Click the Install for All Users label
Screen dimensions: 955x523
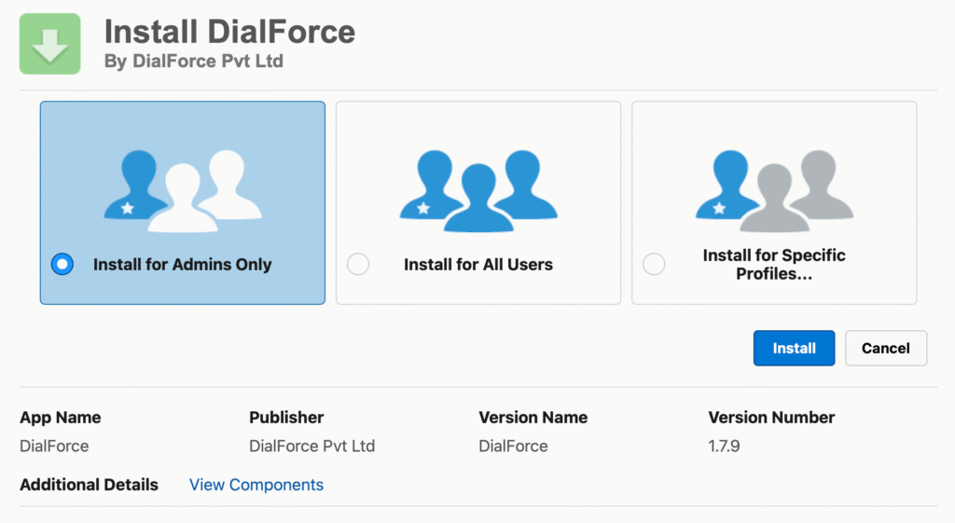[x=478, y=265]
